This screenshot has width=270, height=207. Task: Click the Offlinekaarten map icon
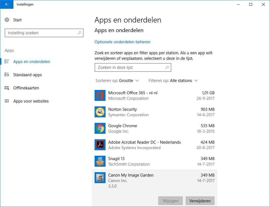[7, 88]
